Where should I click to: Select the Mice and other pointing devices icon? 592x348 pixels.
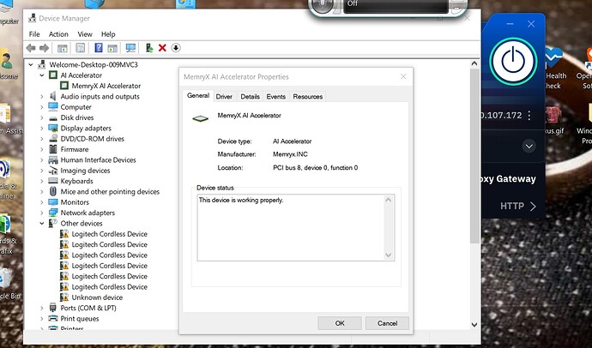pos(53,191)
